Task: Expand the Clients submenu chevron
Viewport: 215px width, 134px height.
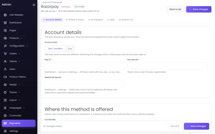Action: point(19,61)
